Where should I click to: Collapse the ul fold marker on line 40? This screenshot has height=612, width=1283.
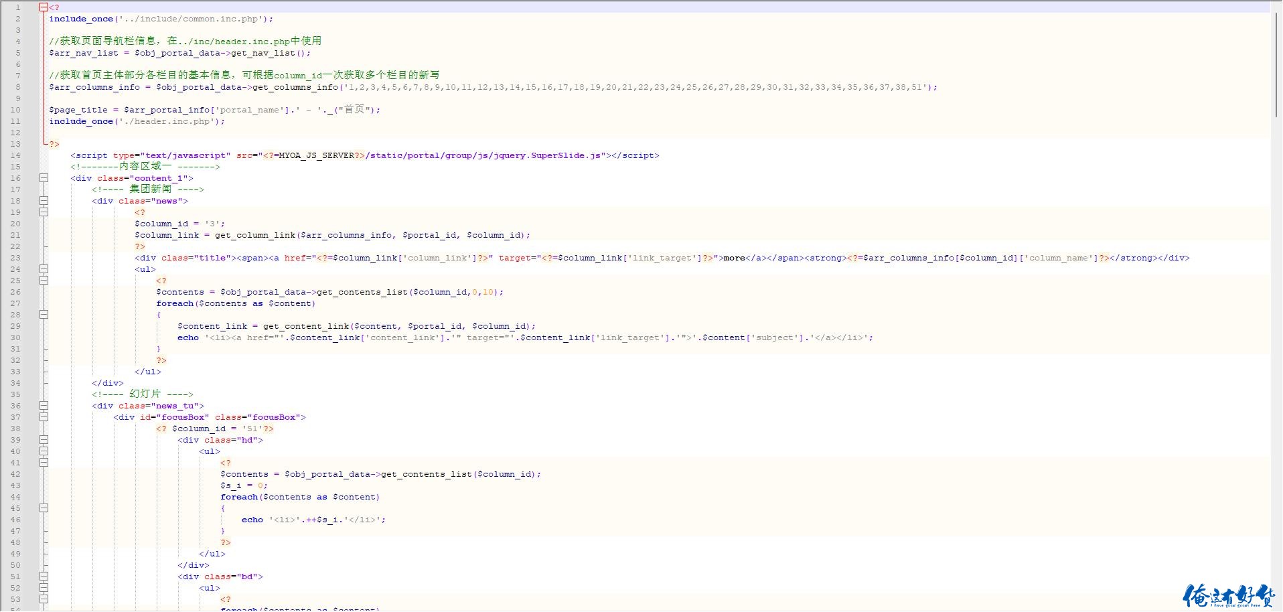click(x=44, y=451)
